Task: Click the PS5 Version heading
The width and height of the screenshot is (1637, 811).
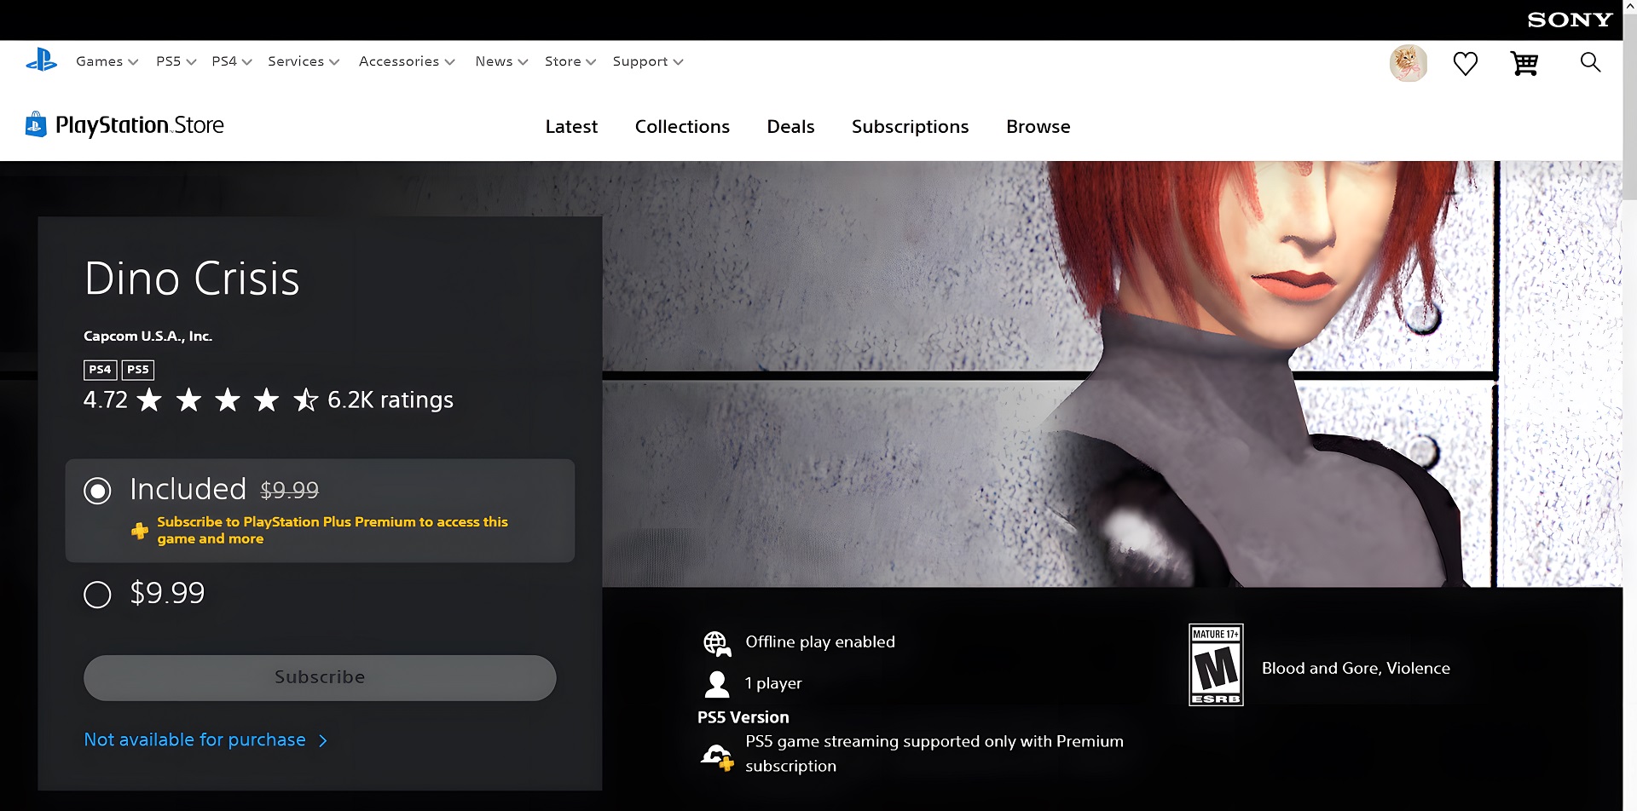Action: pyautogui.click(x=743, y=717)
